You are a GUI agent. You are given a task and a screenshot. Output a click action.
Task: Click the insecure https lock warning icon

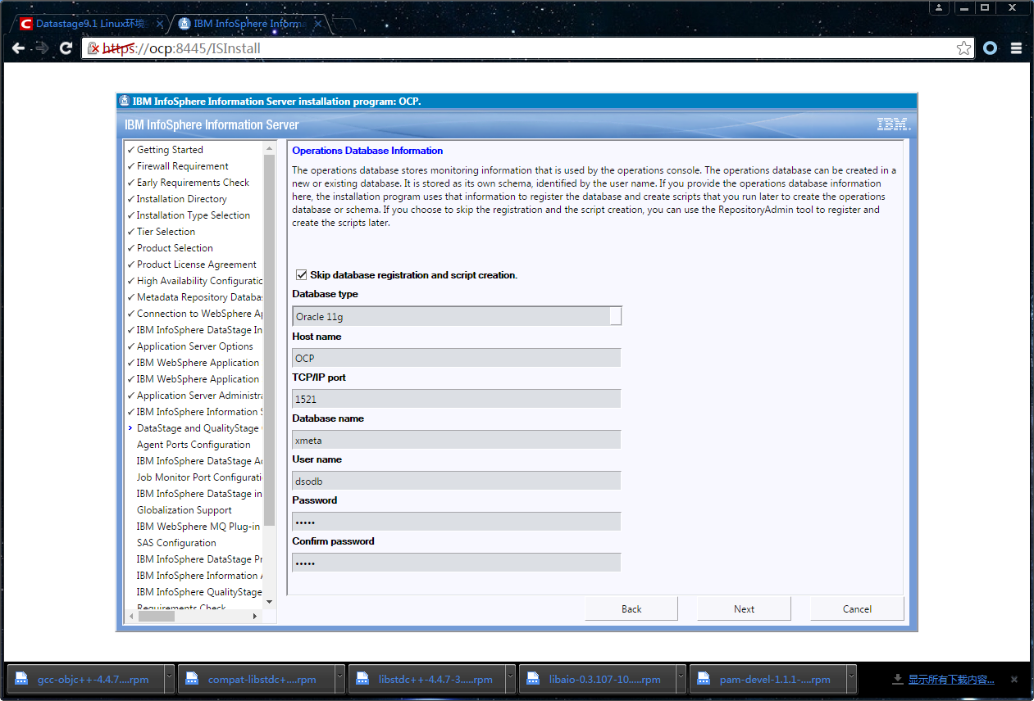93,48
